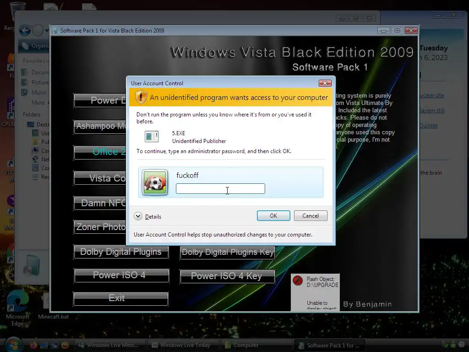Click the 'nuclear site' news link
This screenshot has width=469, height=352.
pos(431,95)
